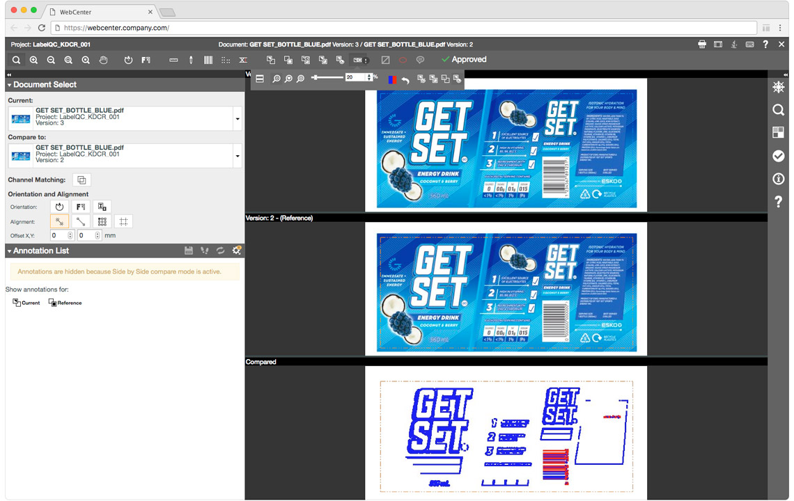This screenshot has width=794, height=501.
Task: Select the ruler measurement tool
Action: [173, 60]
